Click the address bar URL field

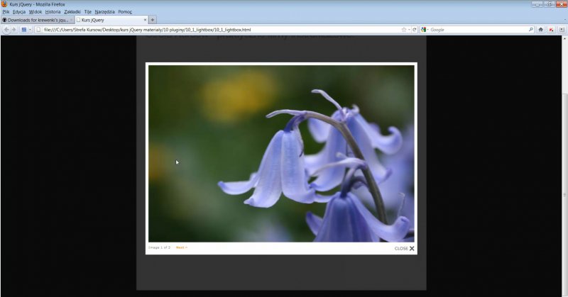(213, 30)
